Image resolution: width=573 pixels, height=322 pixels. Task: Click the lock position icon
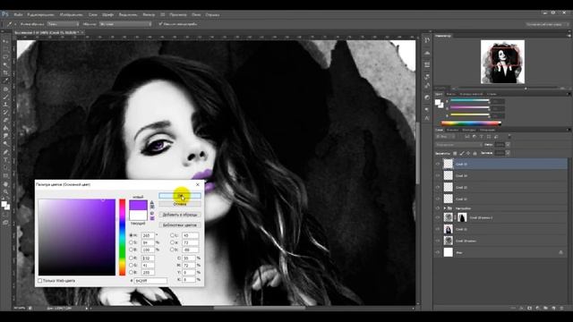click(468, 153)
